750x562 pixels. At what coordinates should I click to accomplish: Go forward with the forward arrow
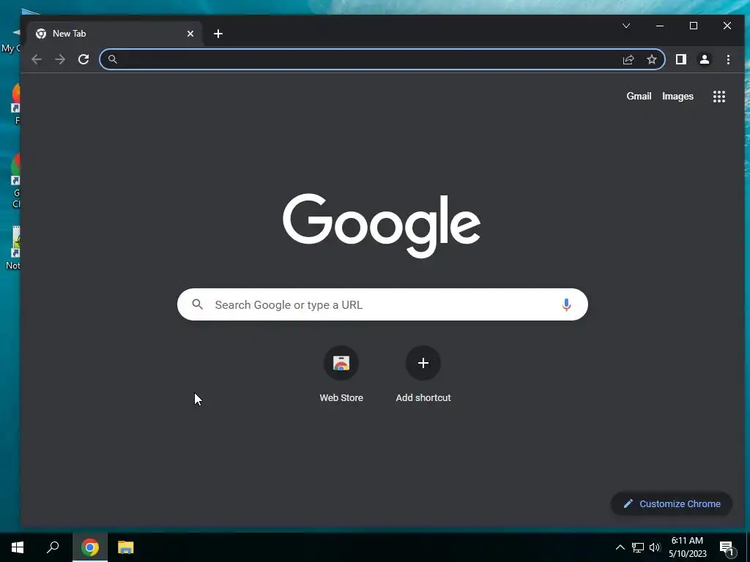pos(60,59)
